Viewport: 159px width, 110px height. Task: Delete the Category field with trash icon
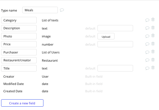pyautogui.click(x=153, y=19)
